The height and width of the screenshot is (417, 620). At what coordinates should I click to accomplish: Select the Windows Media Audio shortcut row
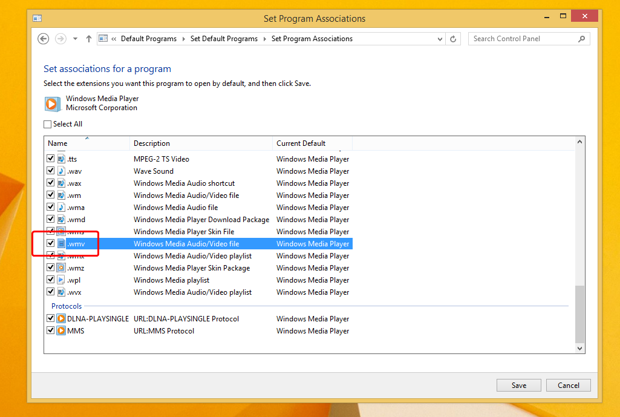coord(198,183)
